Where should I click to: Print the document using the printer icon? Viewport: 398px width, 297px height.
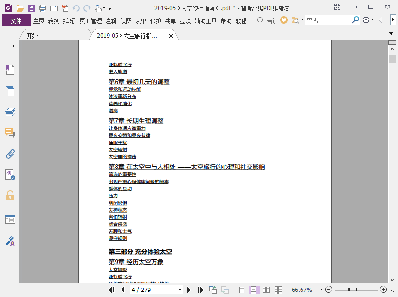43,8
